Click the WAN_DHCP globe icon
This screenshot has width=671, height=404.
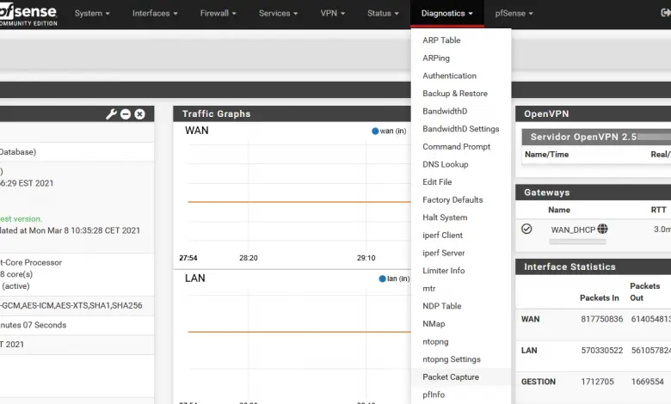(602, 230)
